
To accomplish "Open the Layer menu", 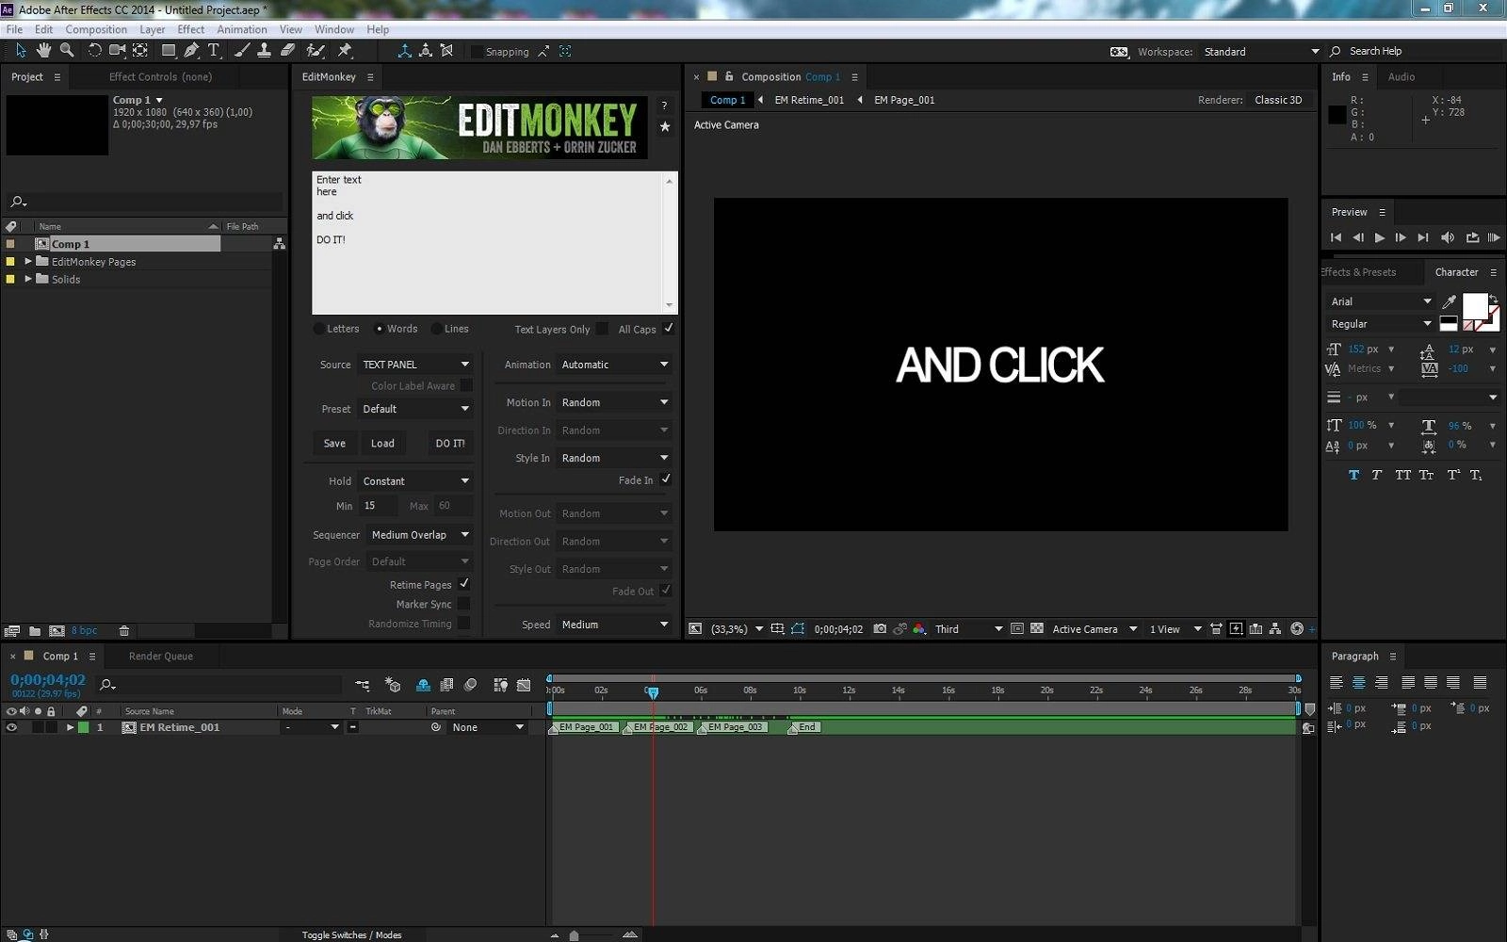I will click(x=152, y=29).
